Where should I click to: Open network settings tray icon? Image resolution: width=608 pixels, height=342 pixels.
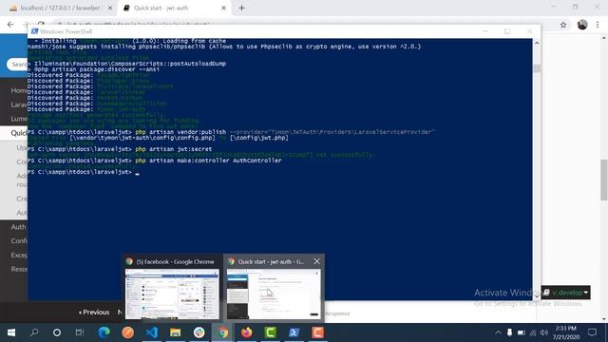[533, 332]
